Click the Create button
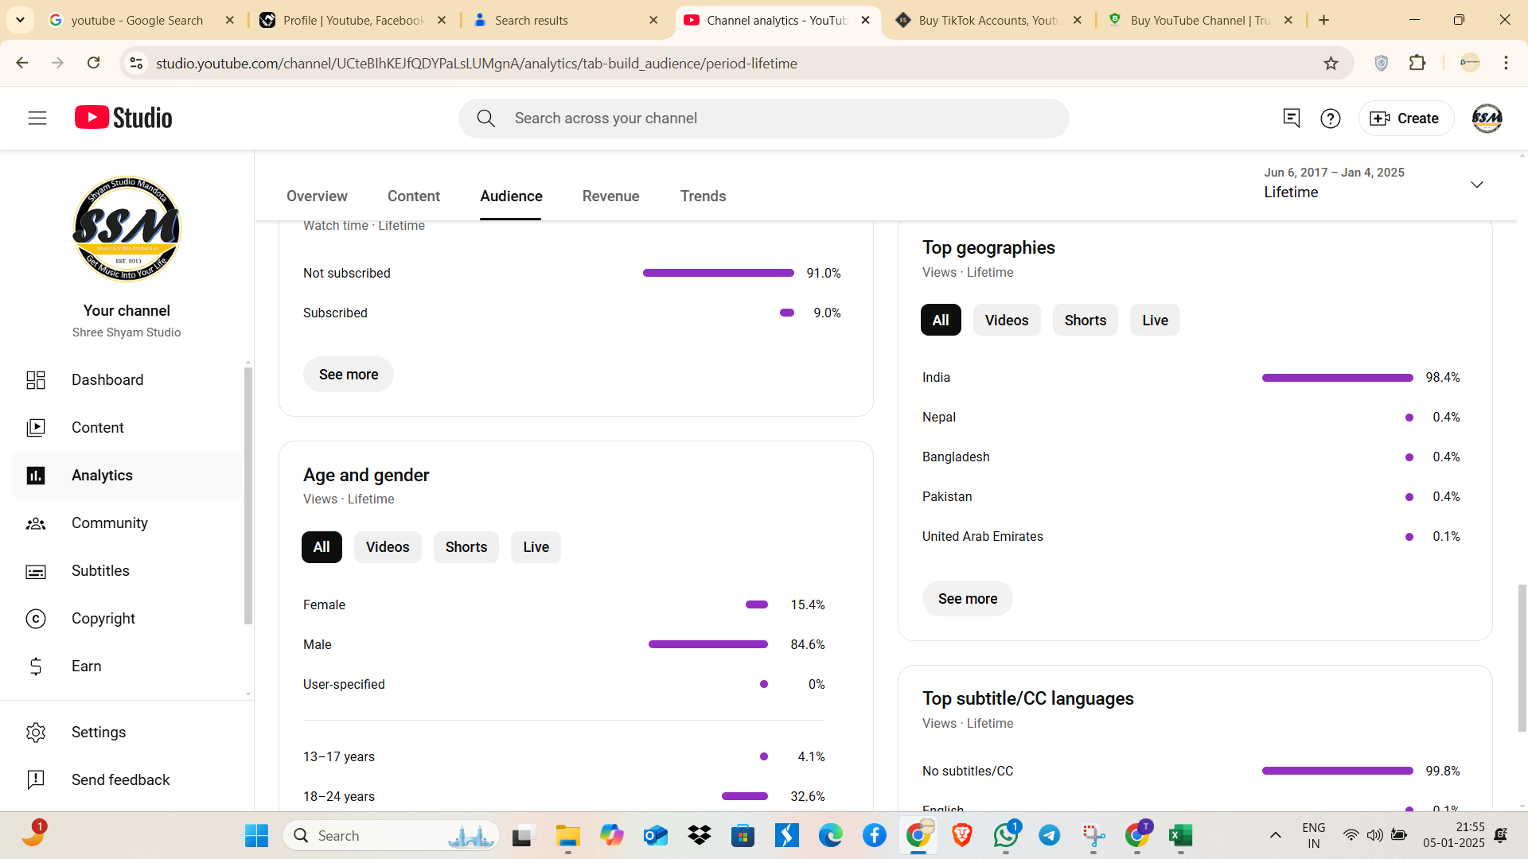1528x859 pixels. [1405, 119]
